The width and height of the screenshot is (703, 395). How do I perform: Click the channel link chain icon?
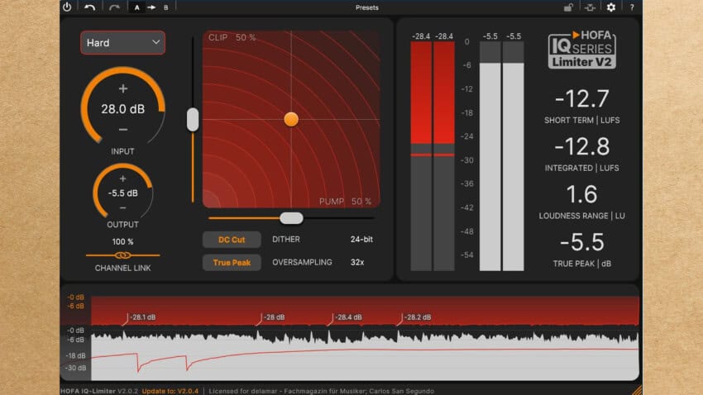(123, 255)
